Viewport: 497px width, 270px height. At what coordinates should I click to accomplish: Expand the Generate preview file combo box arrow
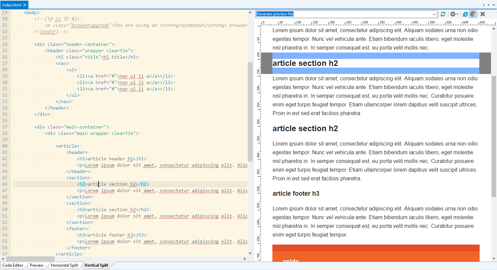[x=434, y=14]
